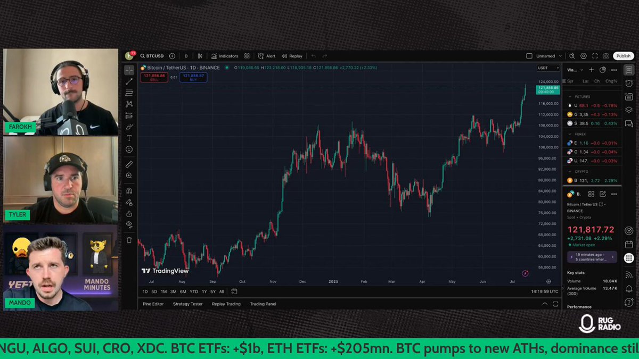Select the All time range
639x359 pixels.
222,291
